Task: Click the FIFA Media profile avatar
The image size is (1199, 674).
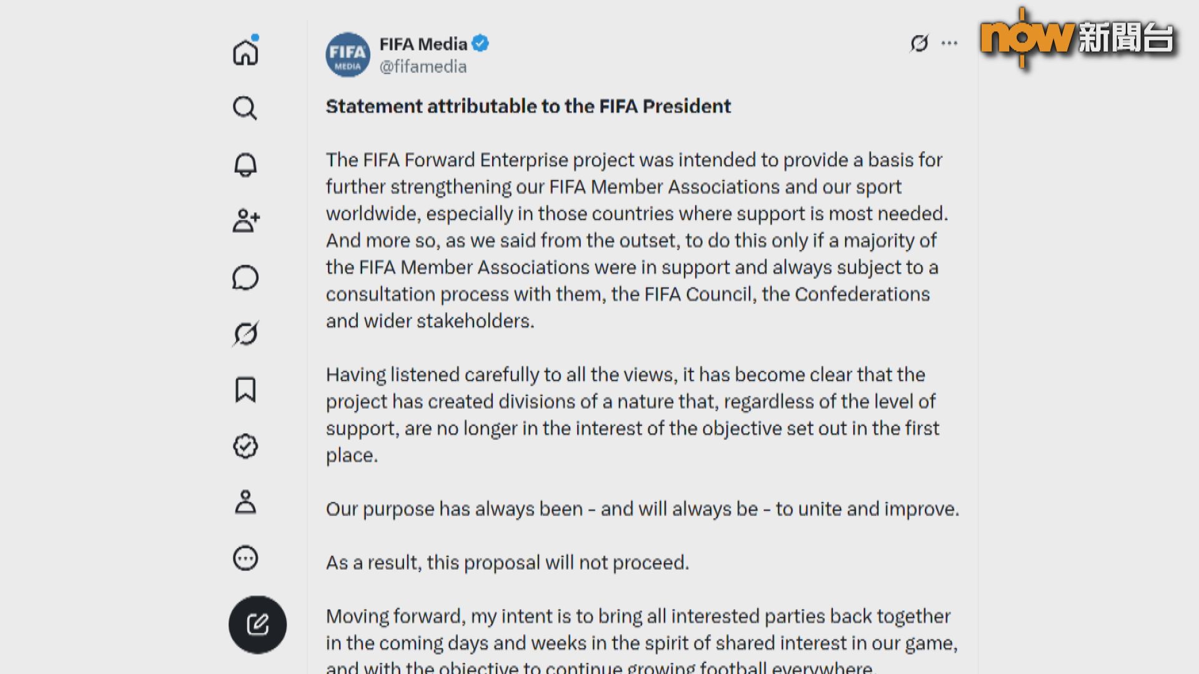Action: point(348,55)
